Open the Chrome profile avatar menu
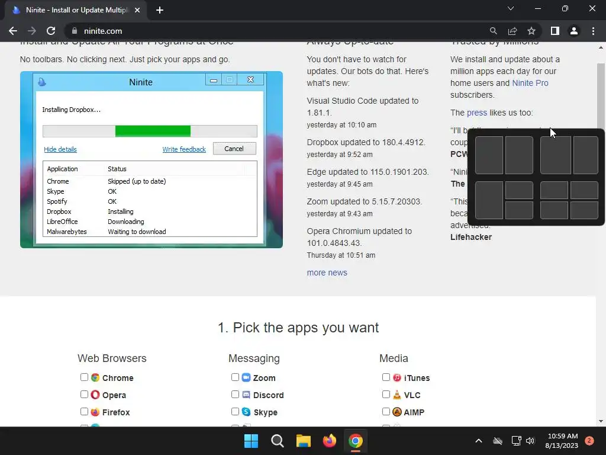This screenshot has height=455, width=606. 574,31
